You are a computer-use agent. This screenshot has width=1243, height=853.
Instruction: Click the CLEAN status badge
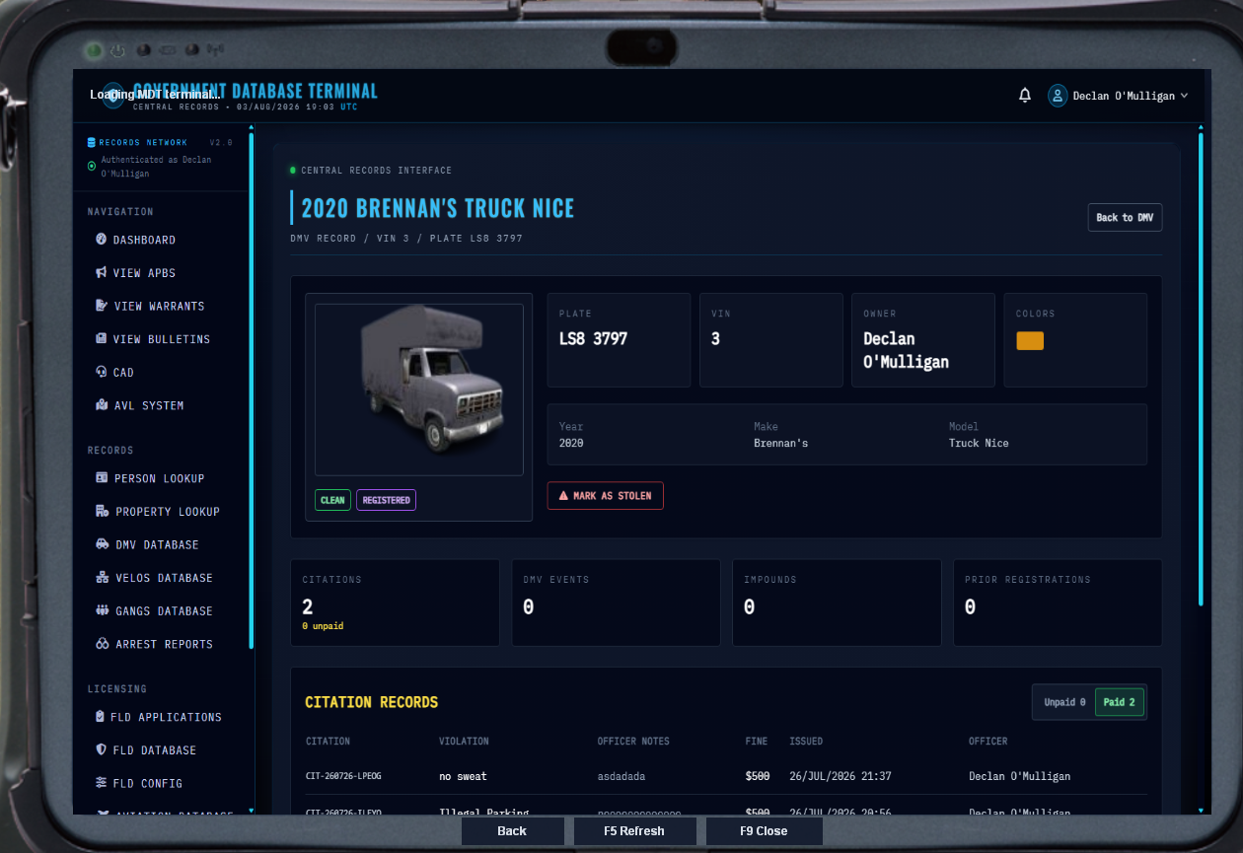click(x=332, y=500)
